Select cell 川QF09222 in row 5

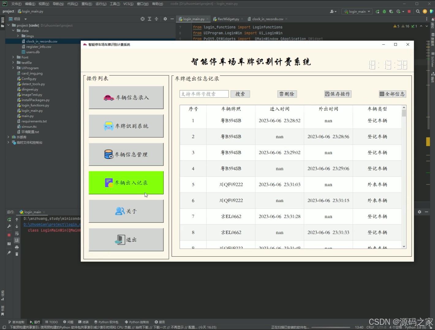pos(231,185)
